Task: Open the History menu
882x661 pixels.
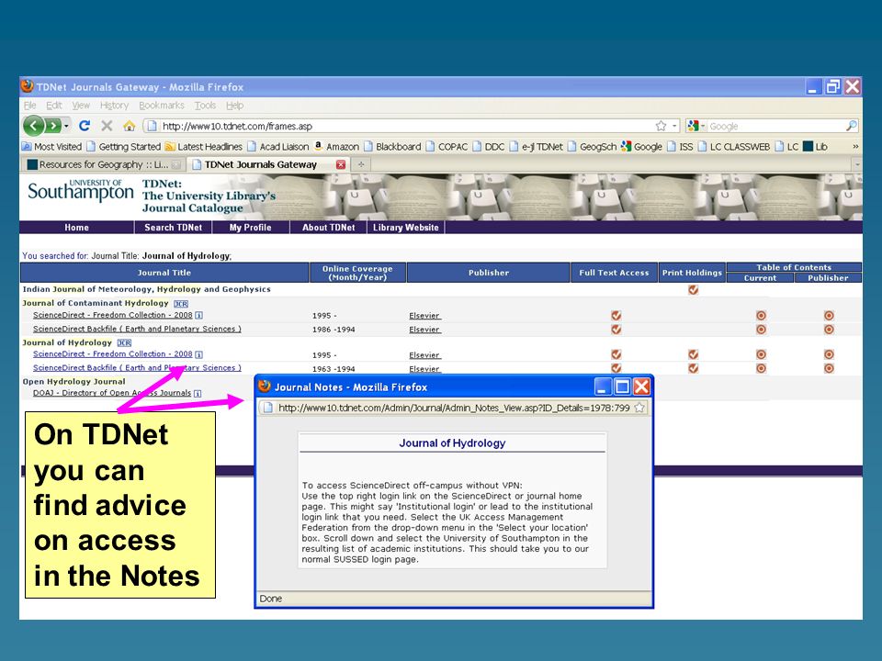Action: (x=114, y=105)
